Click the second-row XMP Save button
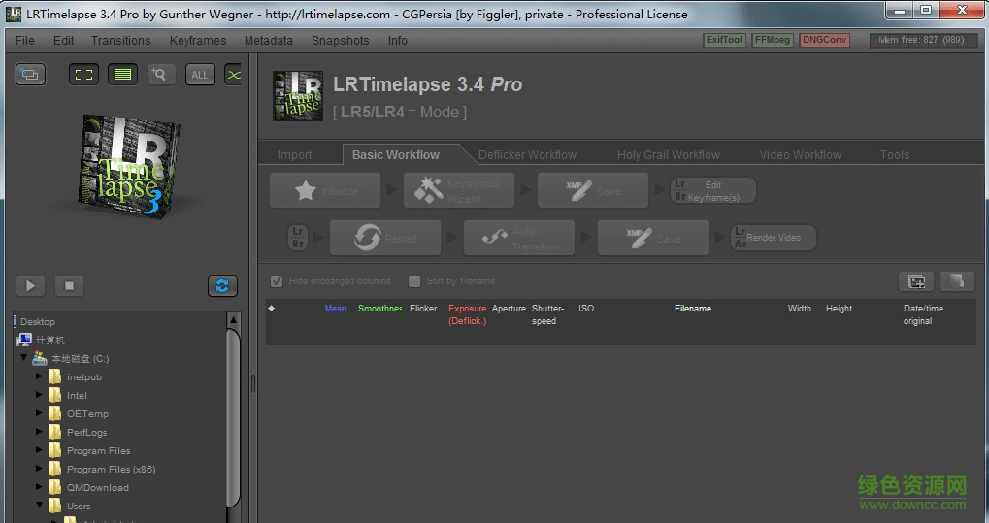 (x=653, y=238)
